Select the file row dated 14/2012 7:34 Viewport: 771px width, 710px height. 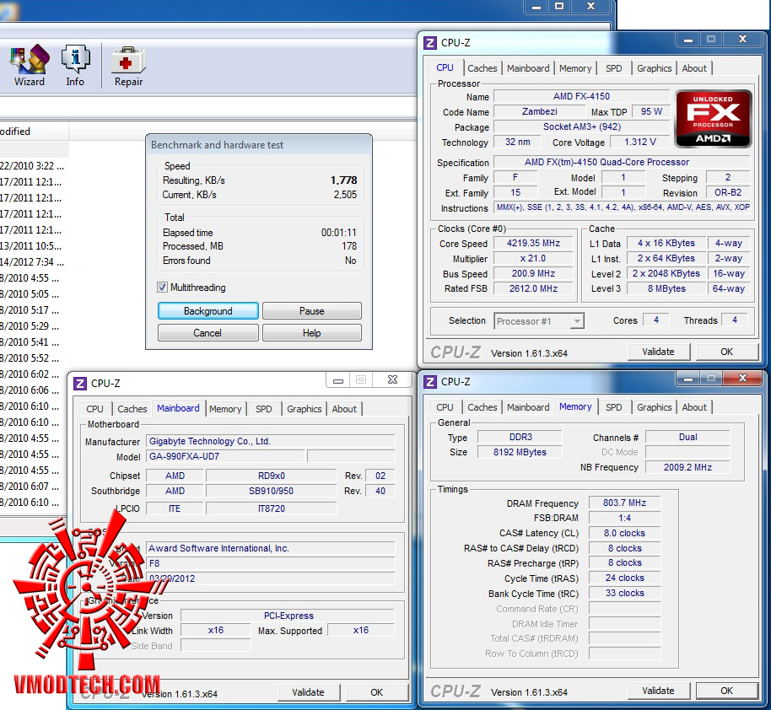pos(32,262)
